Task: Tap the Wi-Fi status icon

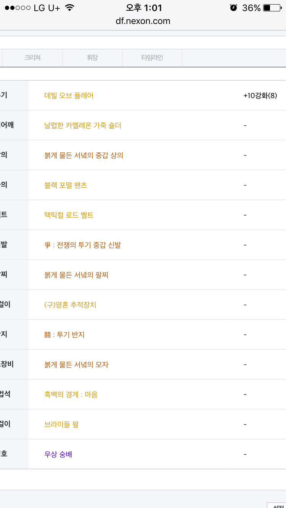Action: (x=69, y=8)
